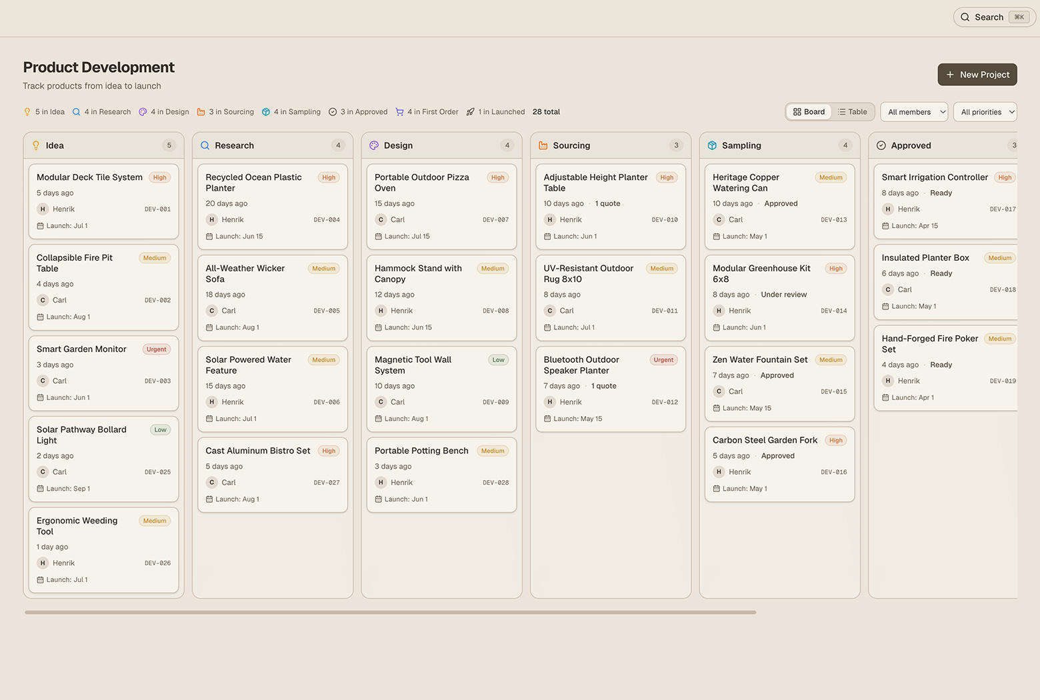Click the calendar icon on the Modular Deck Tile System card
Viewport: 1040px width, 700px height.
coord(40,225)
